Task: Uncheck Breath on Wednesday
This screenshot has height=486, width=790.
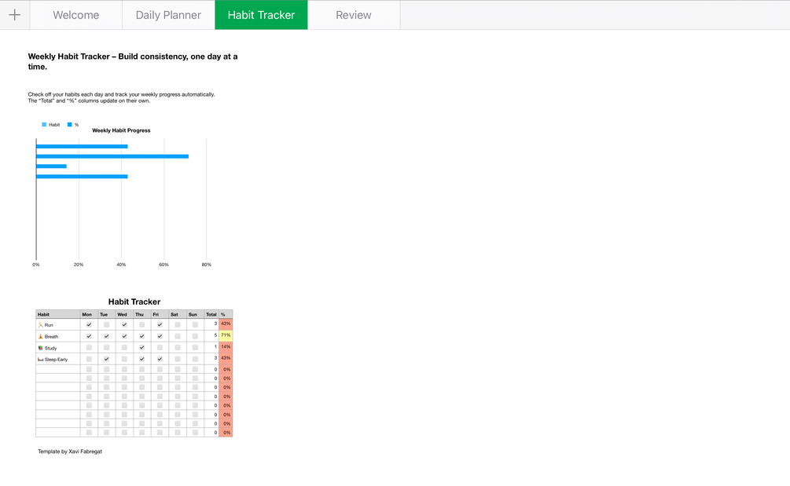Action: 124,336
